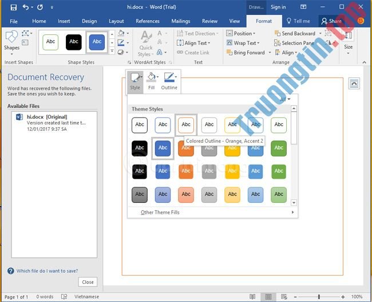Open the Size group
Screen dimensions: 372x302
[x=348, y=43]
